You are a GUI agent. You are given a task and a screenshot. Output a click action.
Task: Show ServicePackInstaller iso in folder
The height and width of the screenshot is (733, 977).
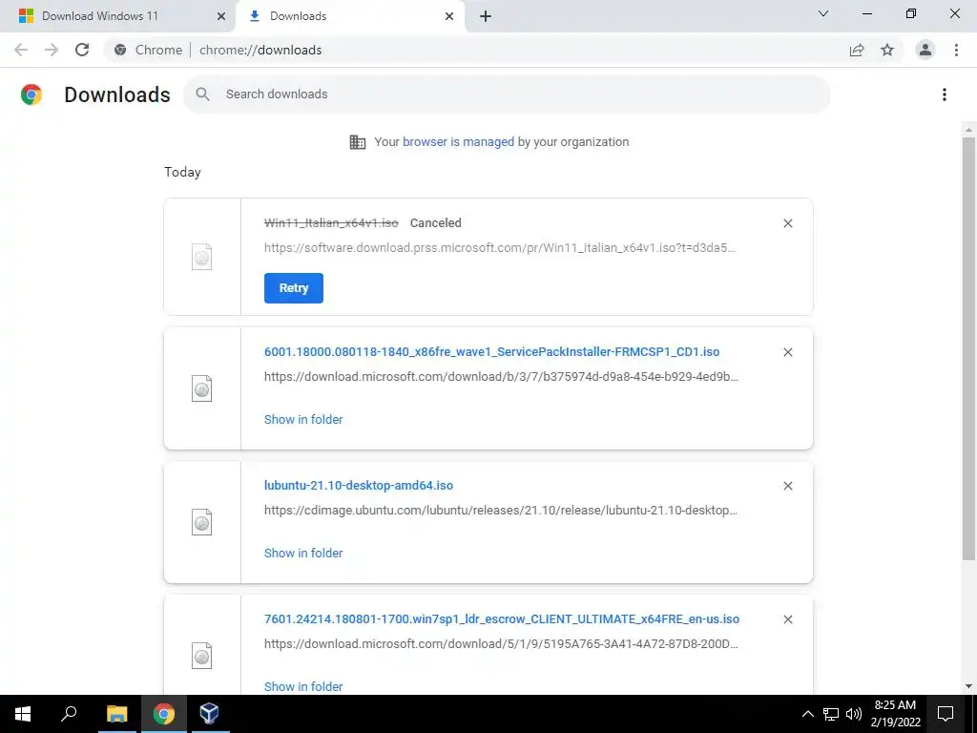[303, 420]
